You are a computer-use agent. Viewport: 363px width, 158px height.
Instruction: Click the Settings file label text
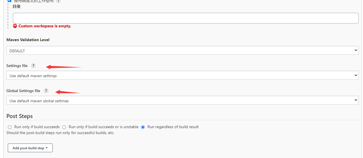(x=17, y=66)
